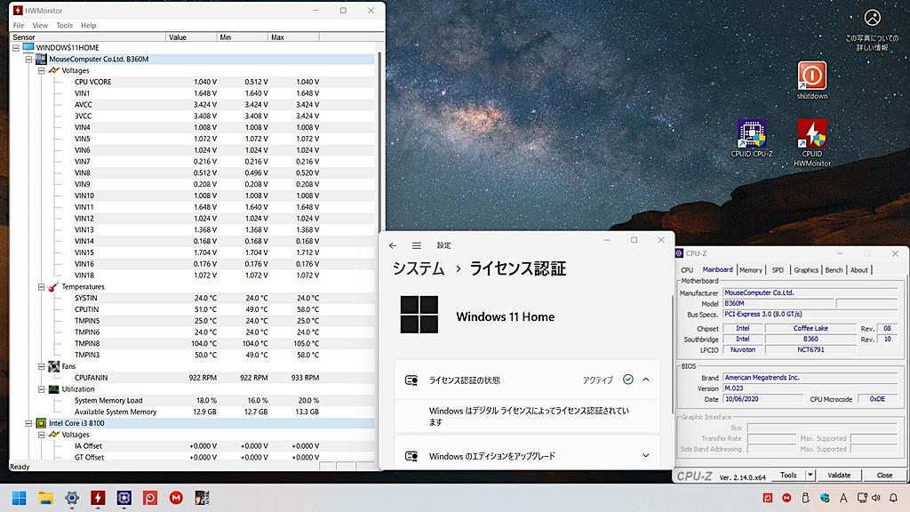The width and height of the screenshot is (910, 512).
Task: Open the volume control in system tray
Action: pyautogui.click(x=875, y=498)
